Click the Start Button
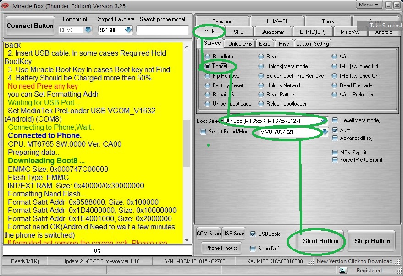This screenshot has width=403, height=276. pos(320,241)
